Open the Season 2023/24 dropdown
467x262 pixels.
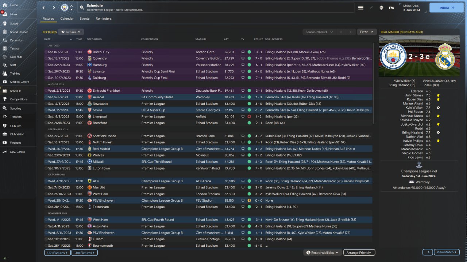[x=319, y=32]
